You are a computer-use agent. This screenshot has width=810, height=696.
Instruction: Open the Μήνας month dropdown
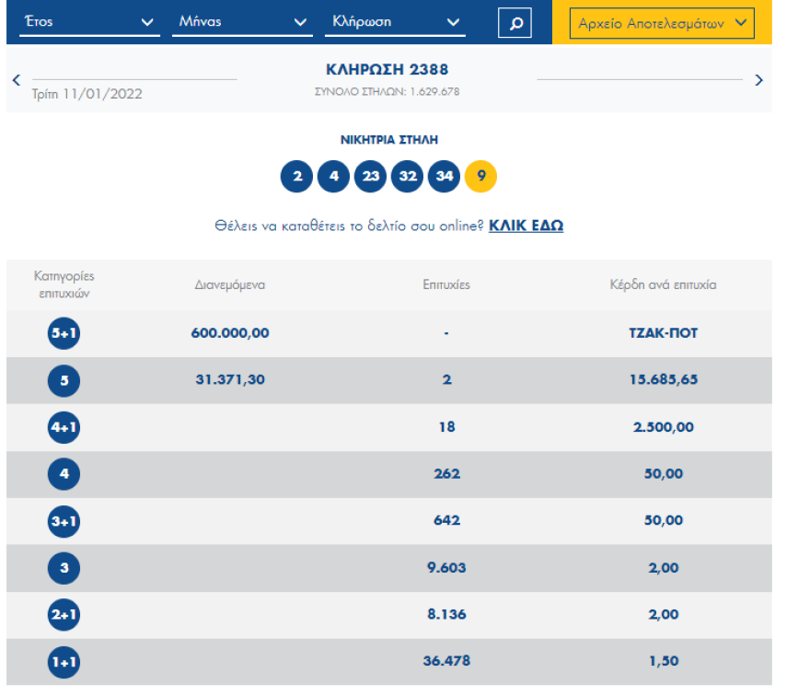242,22
